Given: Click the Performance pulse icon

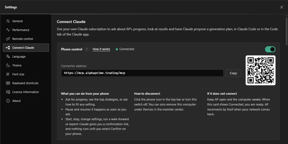Looking at the screenshot, I should click(8, 30).
